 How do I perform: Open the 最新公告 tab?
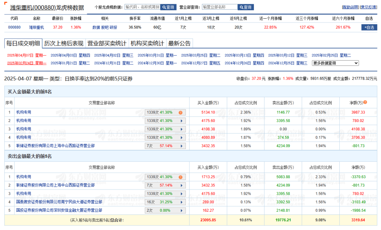179,43
